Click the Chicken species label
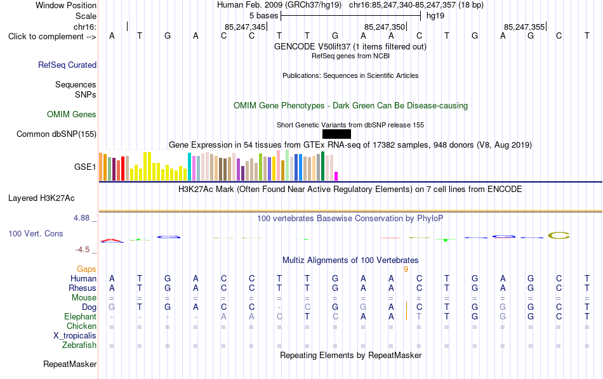603x379 pixels. 81,326
